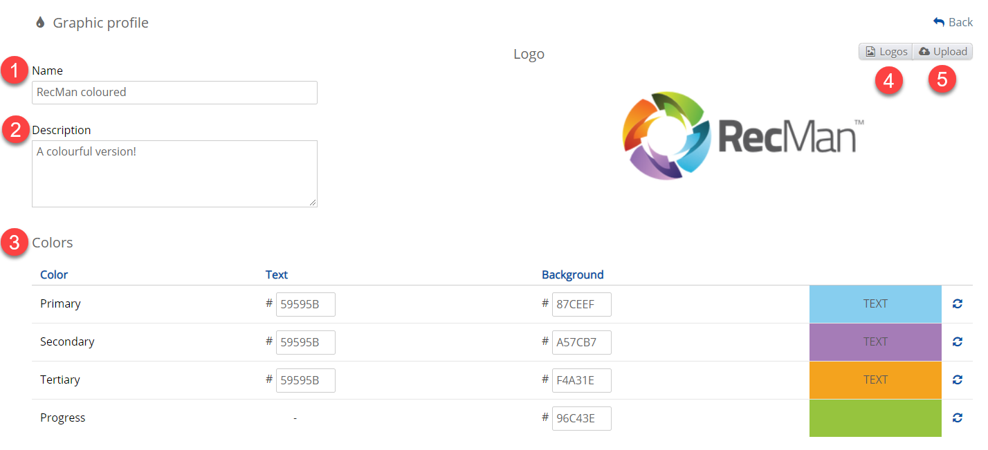Edit the Primary text color hex field
Viewport: 988px width, 450px height.
pos(305,304)
